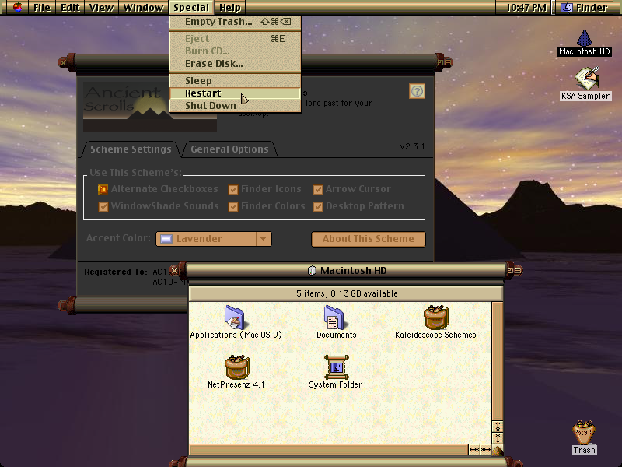This screenshot has width=622, height=467.
Task: Open the Apple menu icon
Action: [x=17, y=7]
